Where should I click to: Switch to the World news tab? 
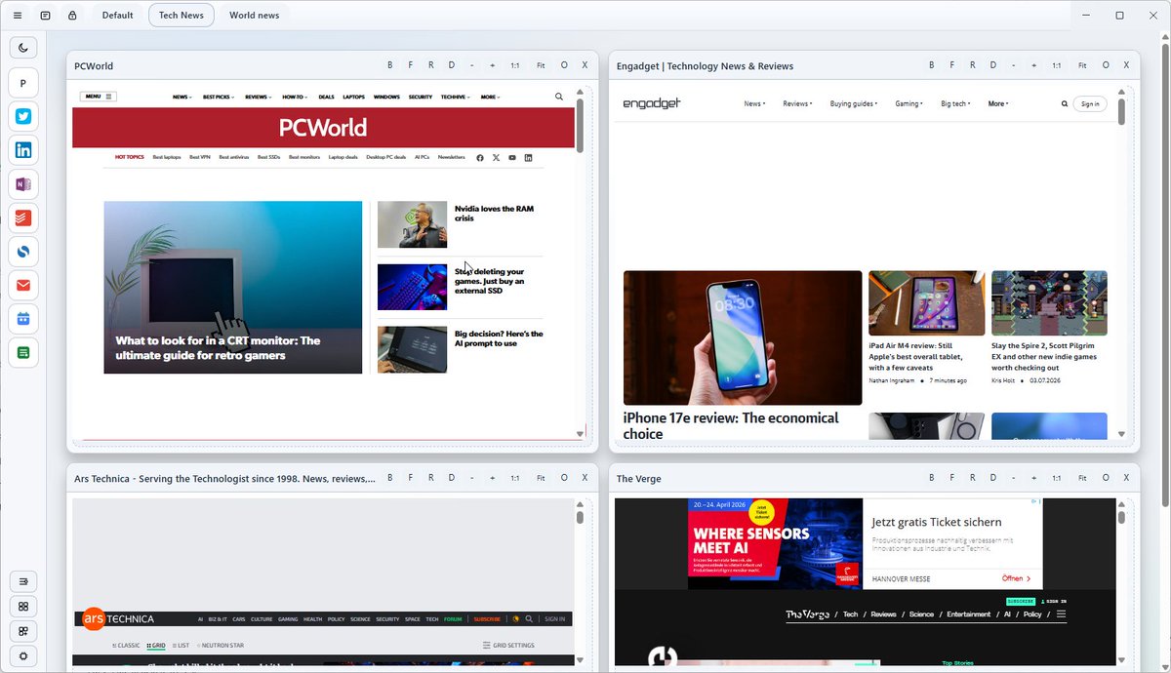click(254, 16)
